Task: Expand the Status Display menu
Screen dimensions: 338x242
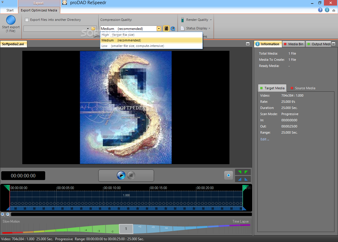Action: pos(209,28)
